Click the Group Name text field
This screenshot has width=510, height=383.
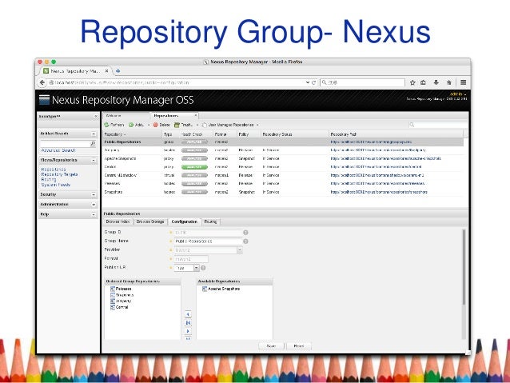[208, 241]
